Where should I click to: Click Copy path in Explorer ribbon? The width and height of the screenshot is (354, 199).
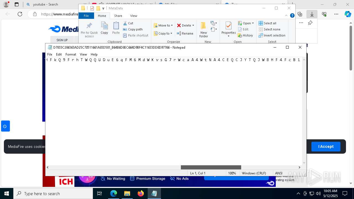point(133,29)
